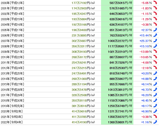Select the 2019年[令和元年] year label

12,106
